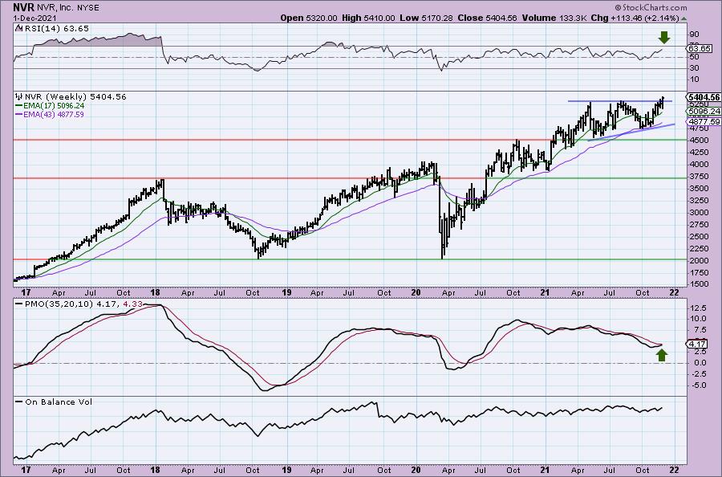Click the Volume 133.3K value
Image resolution: width=722 pixels, height=477 pixels.
(x=554, y=18)
